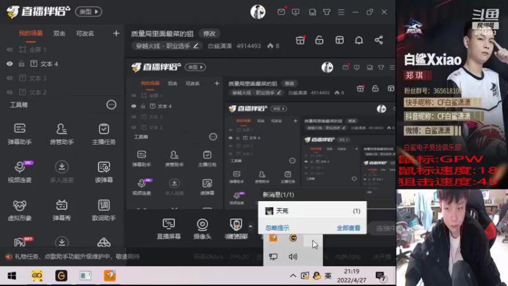Click the gift box icon with red dot

(300, 40)
